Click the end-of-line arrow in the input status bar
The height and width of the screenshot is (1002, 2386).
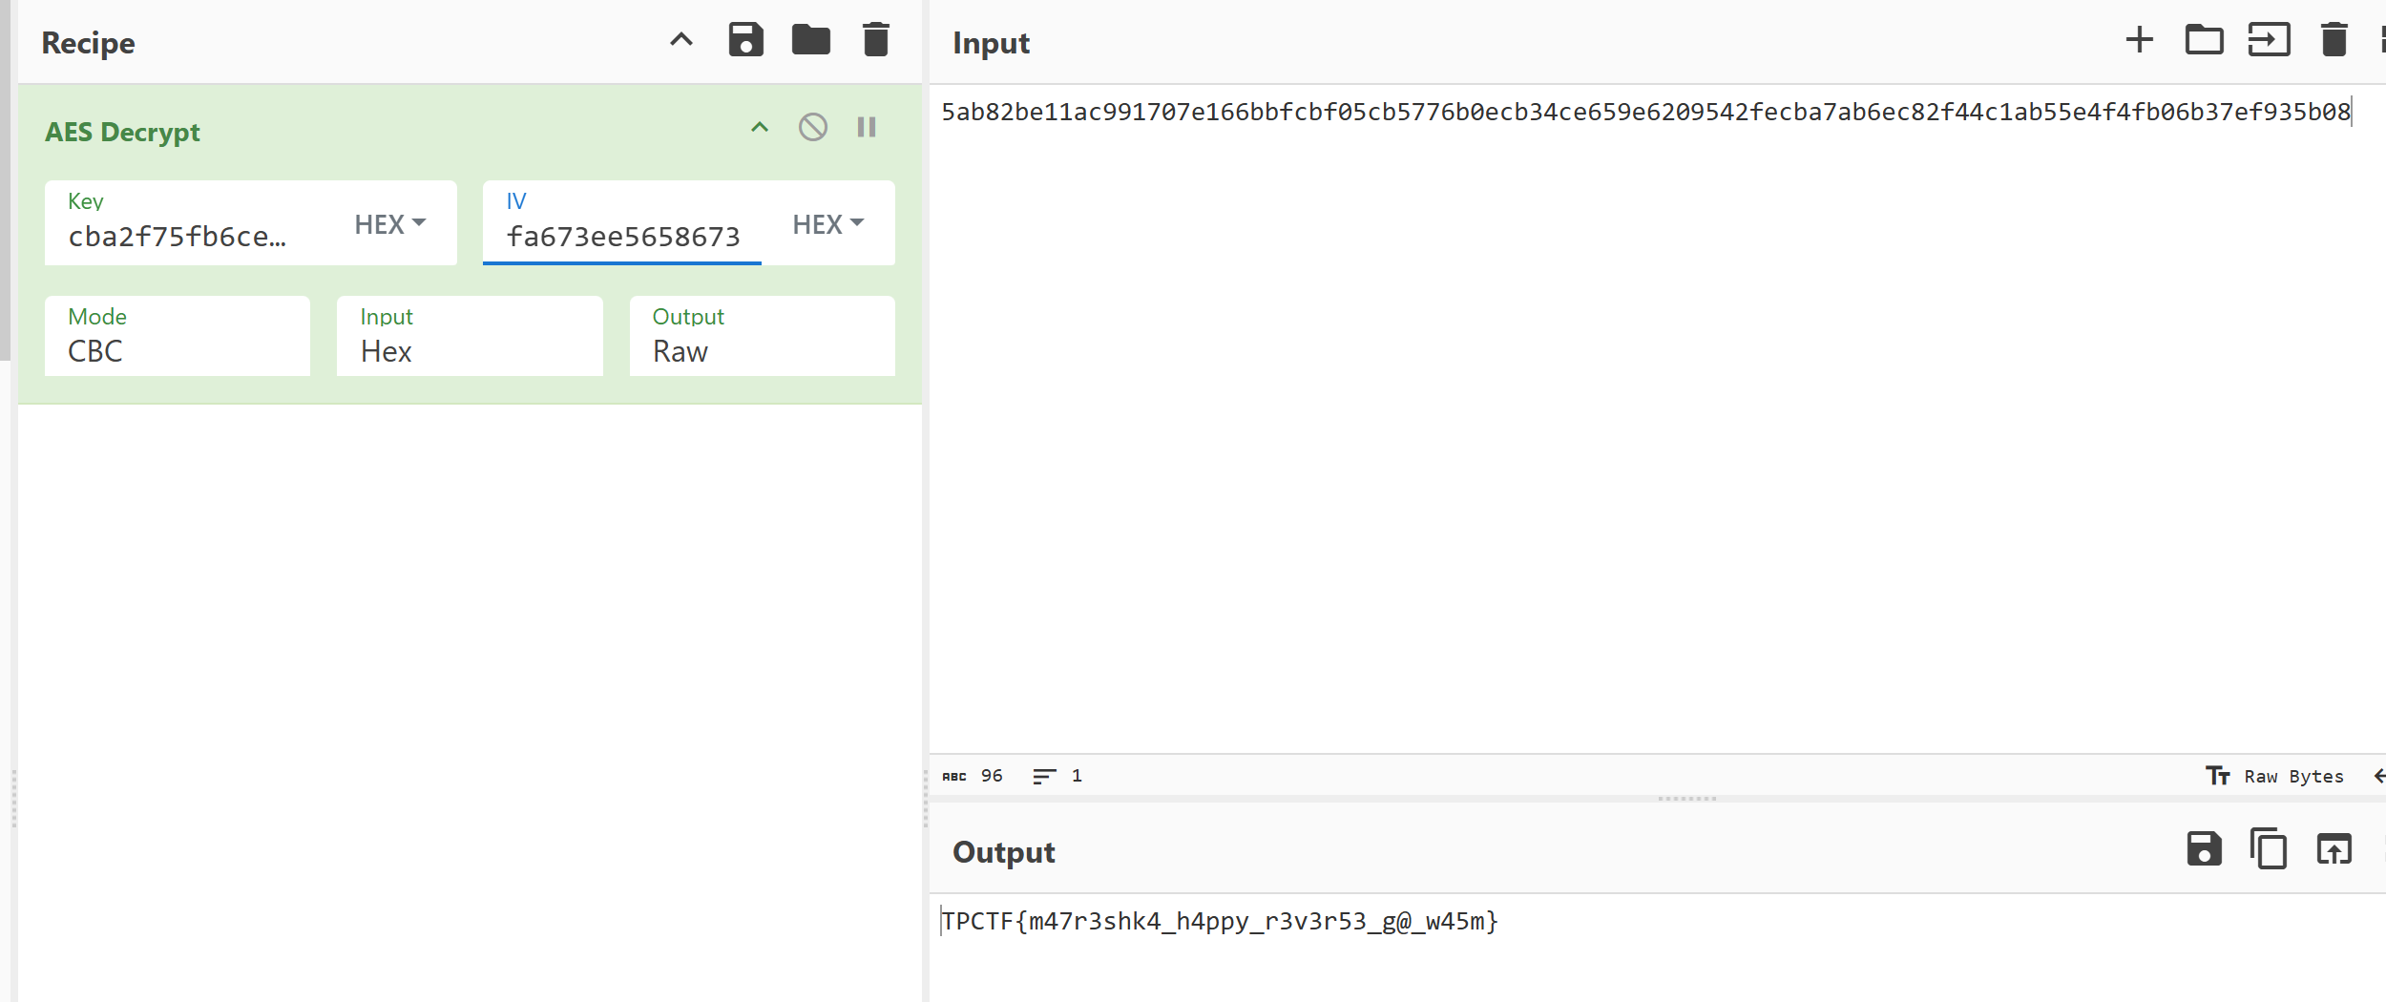click(2379, 776)
